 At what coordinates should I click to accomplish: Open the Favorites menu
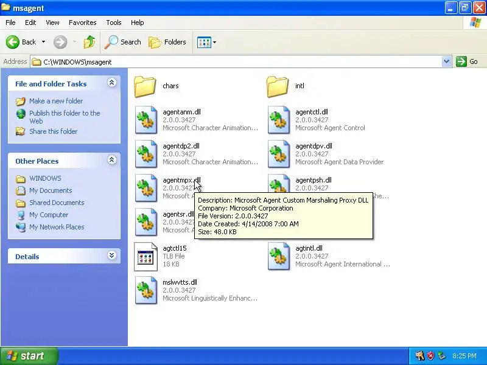pos(83,23)
